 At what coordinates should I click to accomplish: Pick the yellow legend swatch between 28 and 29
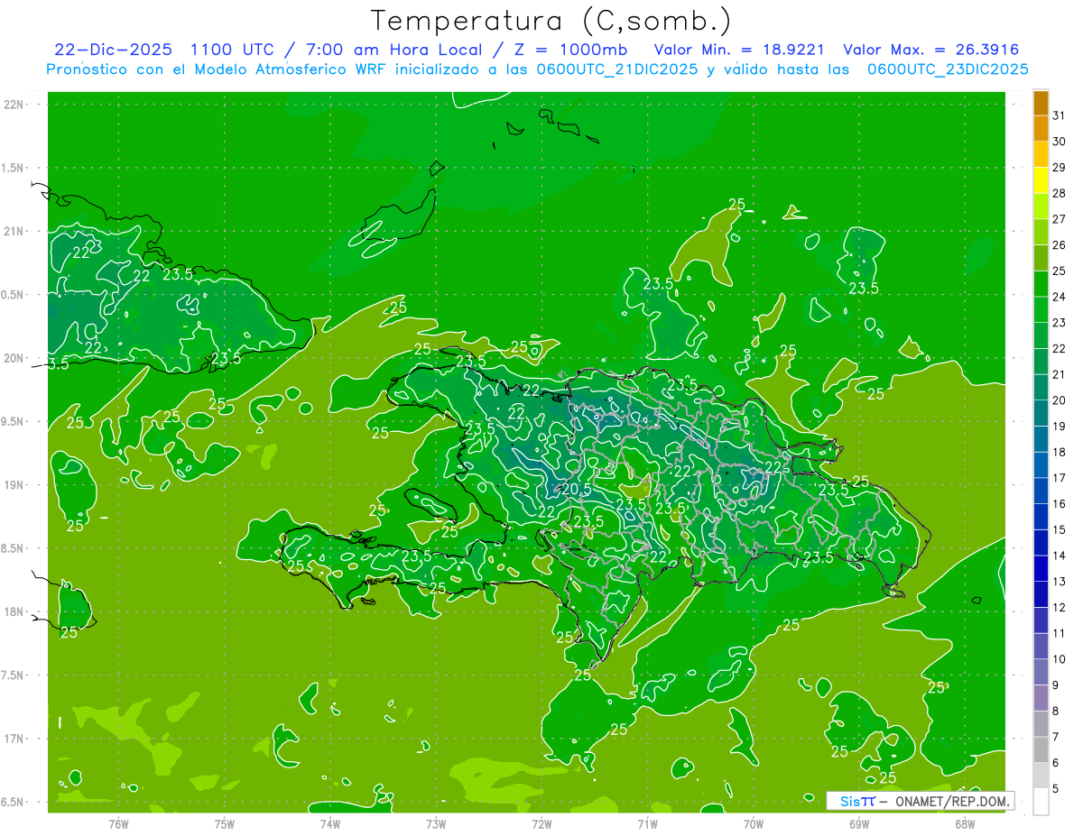[1041, 180]
